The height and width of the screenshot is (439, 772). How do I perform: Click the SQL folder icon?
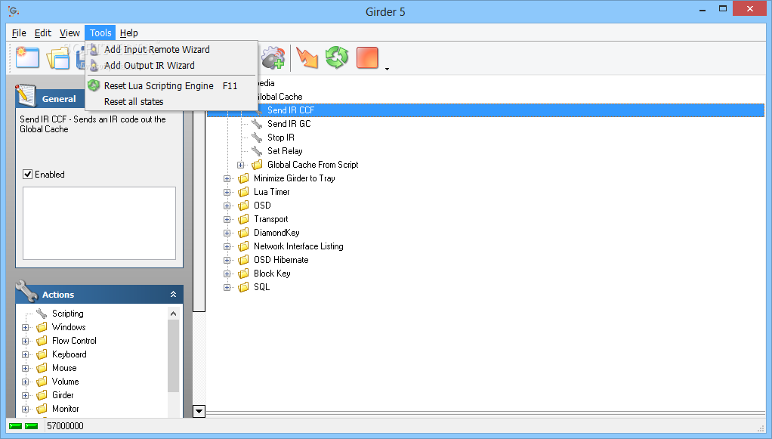(x=243, y=287)
